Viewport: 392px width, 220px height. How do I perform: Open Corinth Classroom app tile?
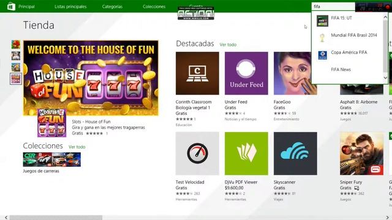pos(197,73)
